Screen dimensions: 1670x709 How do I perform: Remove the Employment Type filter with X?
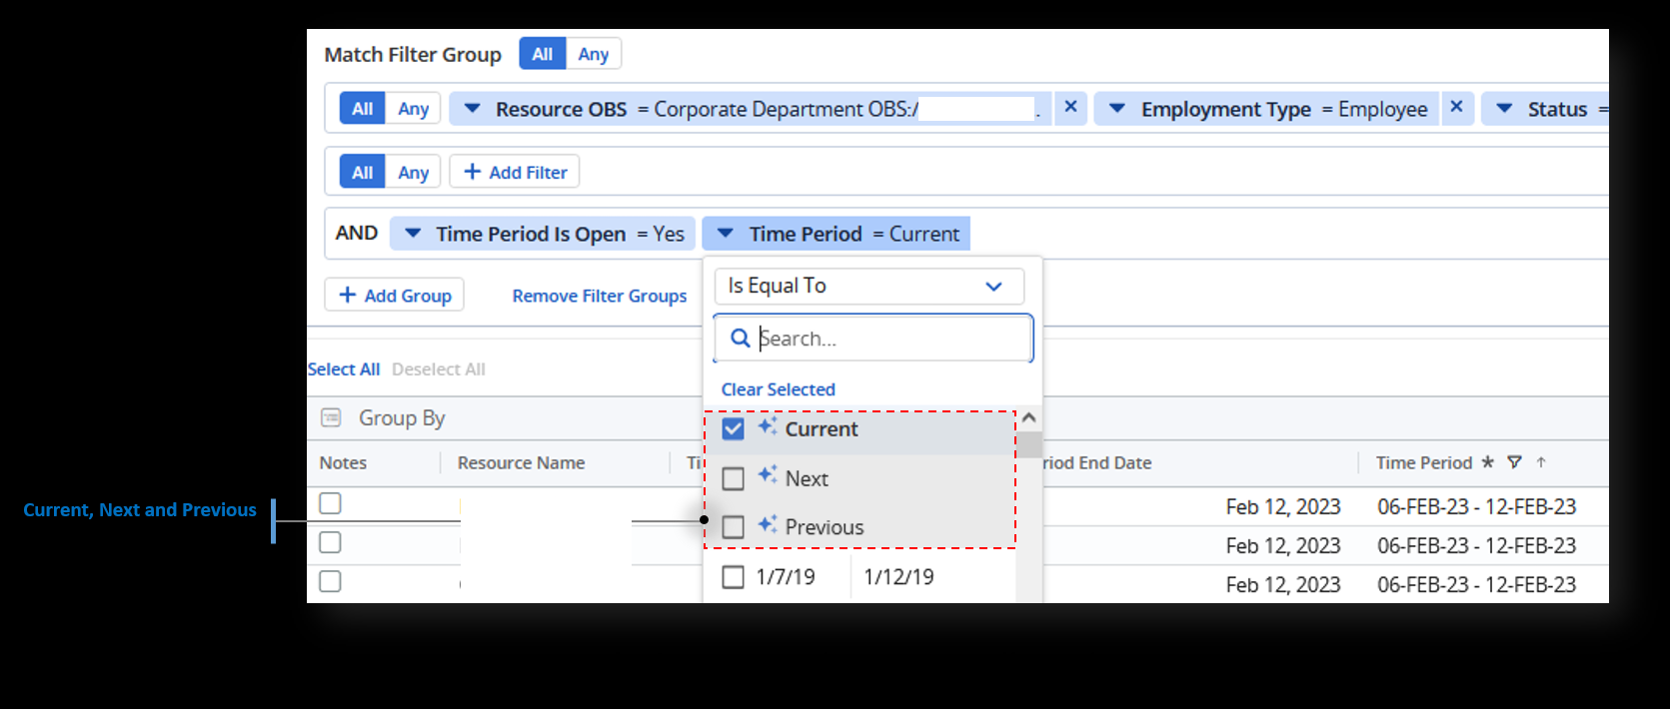[x=1456, y=107]
